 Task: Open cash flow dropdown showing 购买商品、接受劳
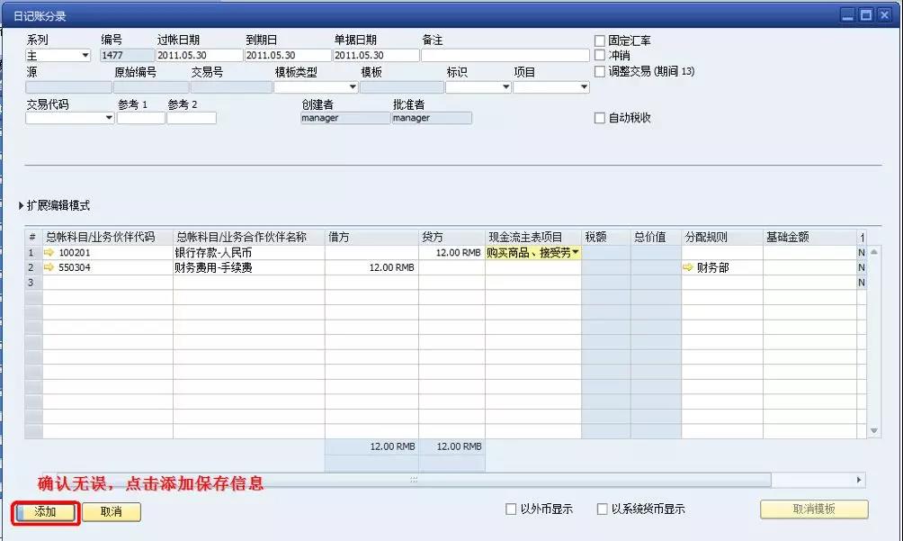(x=573, y=254)
